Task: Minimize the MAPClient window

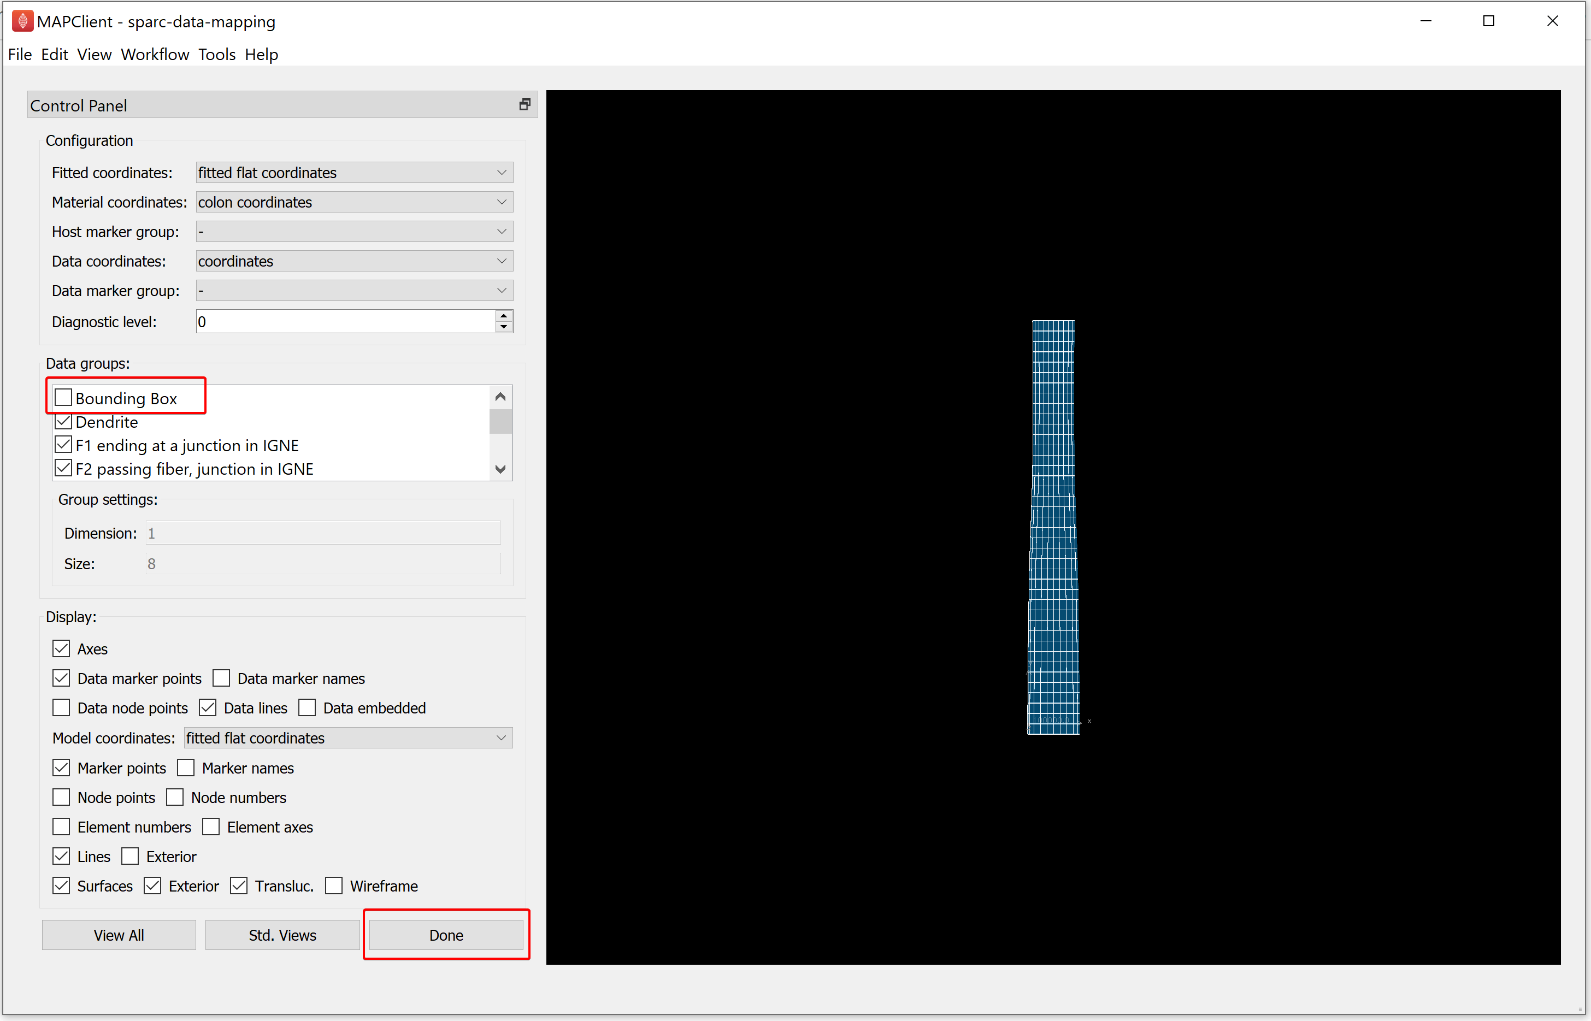Action: tap(1426, 21)
